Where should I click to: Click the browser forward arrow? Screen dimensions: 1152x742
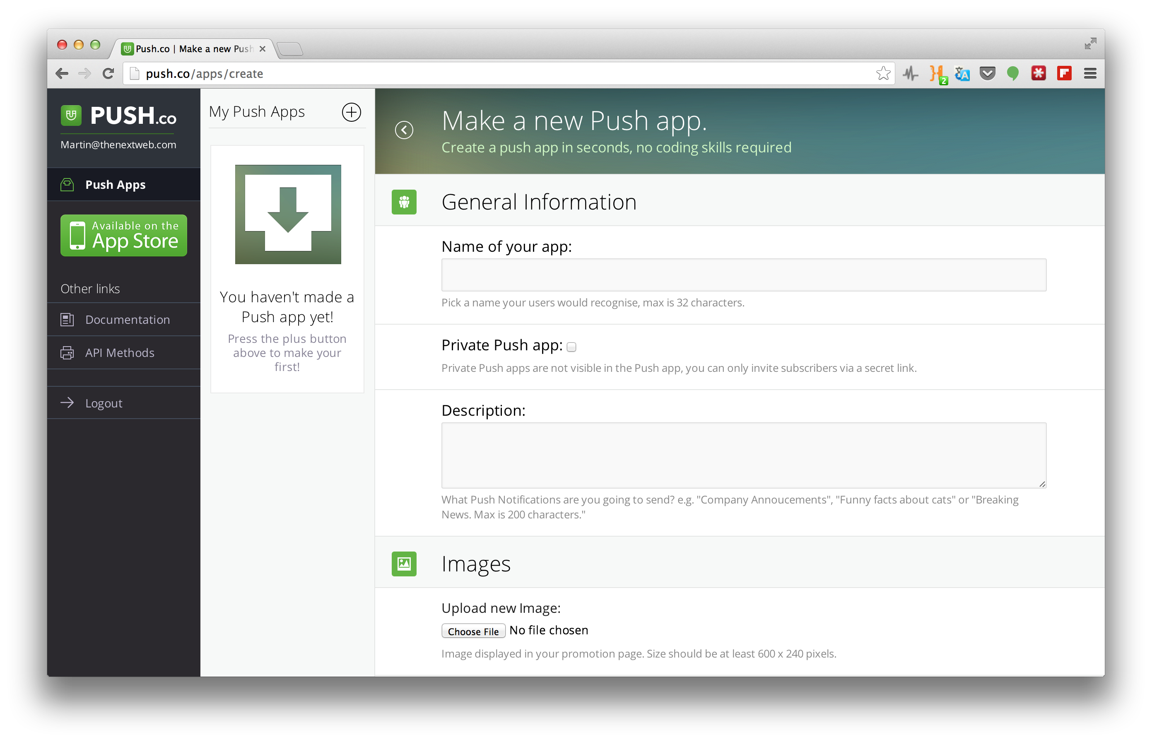point(84,74)
